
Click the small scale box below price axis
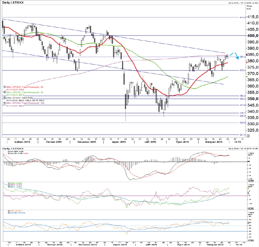[248, 136]
